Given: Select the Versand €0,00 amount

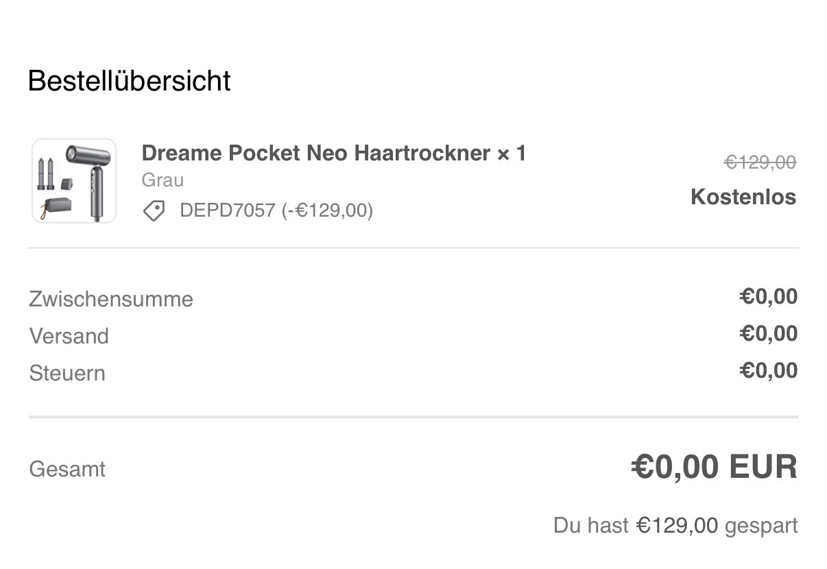Looking at the screenshot, I should (x=768, y=334).
